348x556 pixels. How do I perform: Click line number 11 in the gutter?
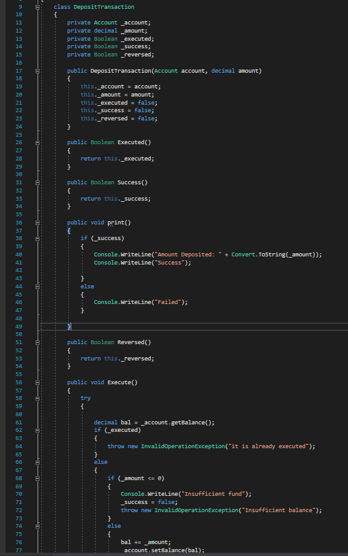(x=19, y=23)
